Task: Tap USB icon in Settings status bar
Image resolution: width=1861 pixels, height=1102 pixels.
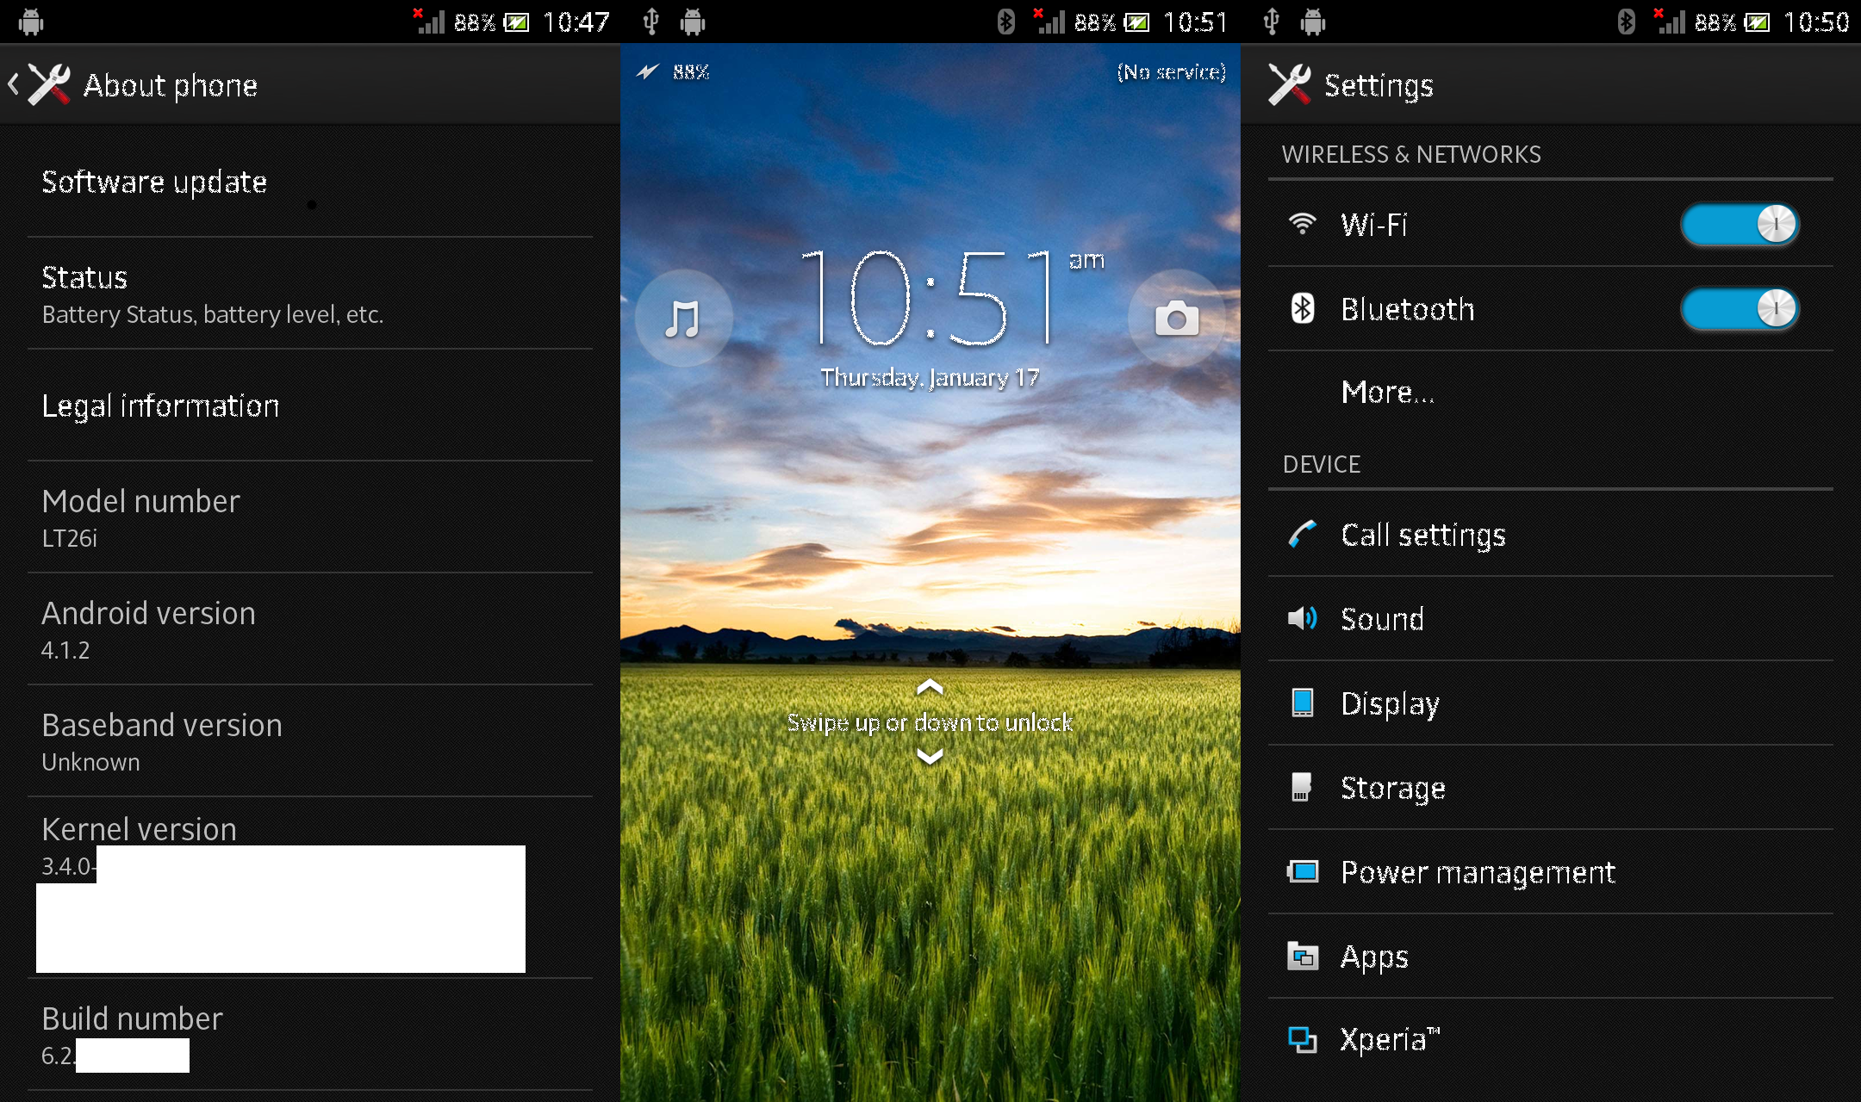Action: [1272, 22]
